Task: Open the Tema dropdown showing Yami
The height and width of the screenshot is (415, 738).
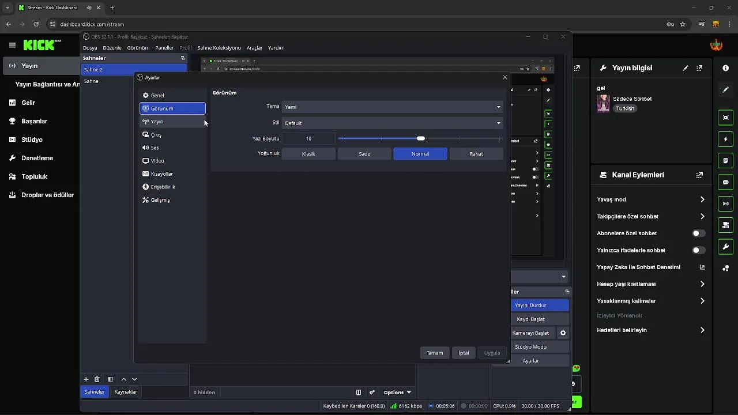Action: pos(392,107)
